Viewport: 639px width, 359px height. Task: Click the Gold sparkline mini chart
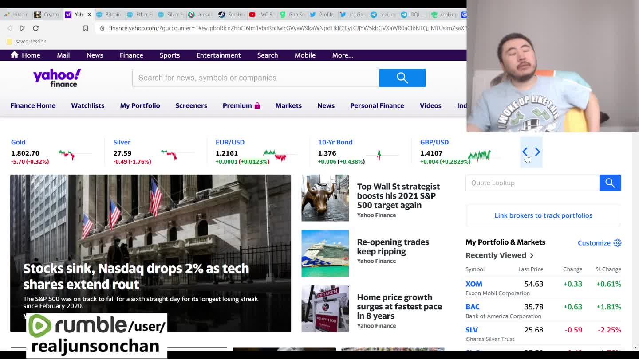click(75, 154)
